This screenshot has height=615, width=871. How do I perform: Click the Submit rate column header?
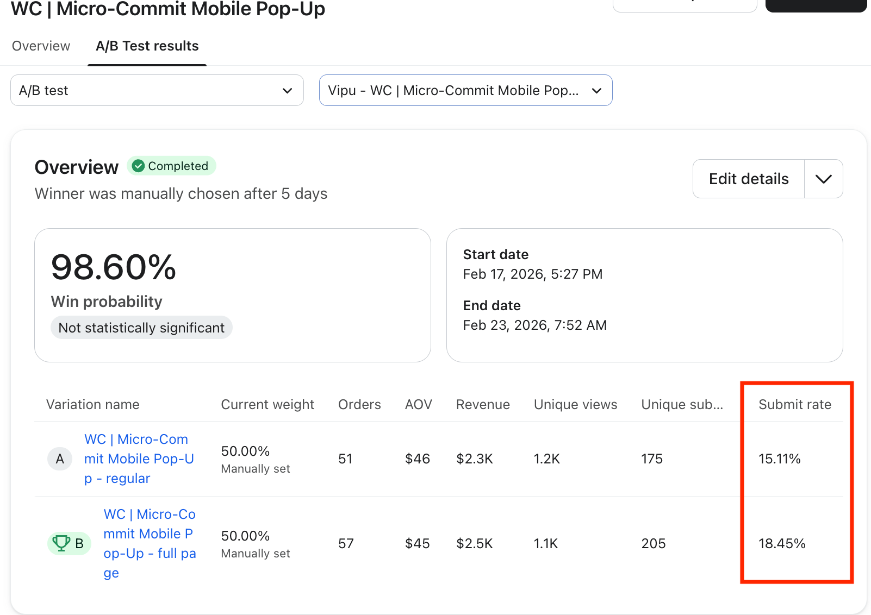[794, 405]
